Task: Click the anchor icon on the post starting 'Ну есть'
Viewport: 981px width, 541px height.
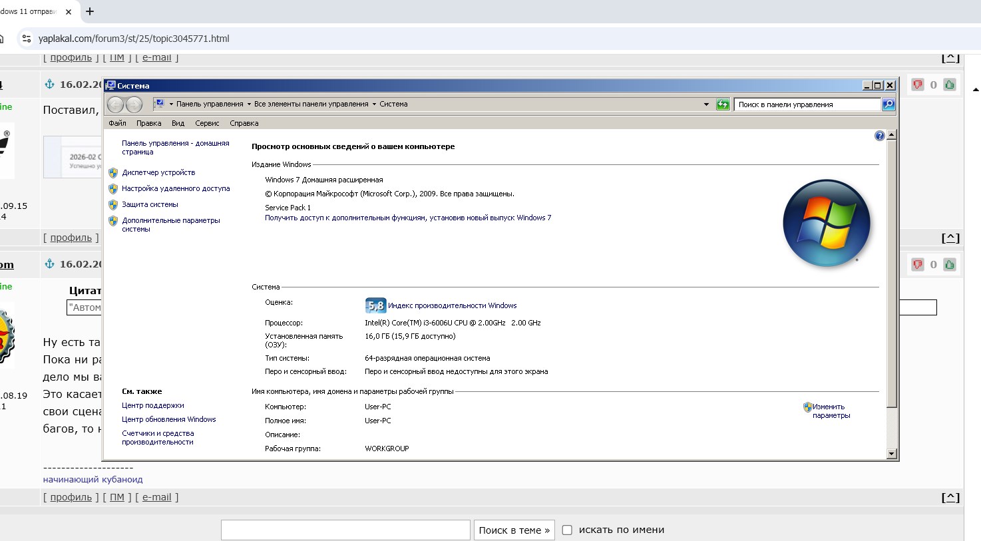Action: click(49, 264)
